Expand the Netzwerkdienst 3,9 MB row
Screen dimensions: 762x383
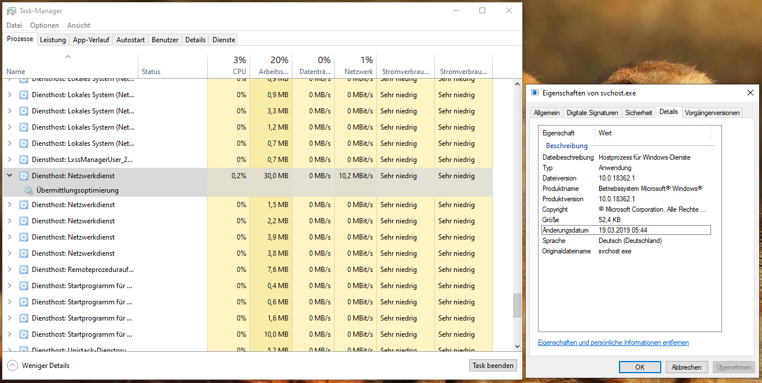pyautogui.click(x=9, y=237)
